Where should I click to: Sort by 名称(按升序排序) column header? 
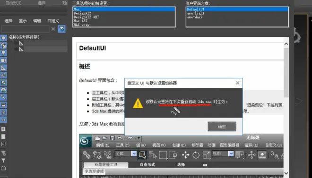coord(24,37)
